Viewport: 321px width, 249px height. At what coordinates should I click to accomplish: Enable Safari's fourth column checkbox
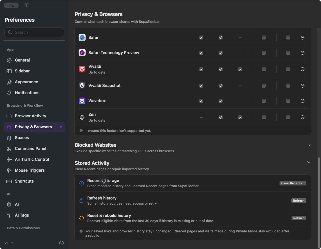point(264,37)
